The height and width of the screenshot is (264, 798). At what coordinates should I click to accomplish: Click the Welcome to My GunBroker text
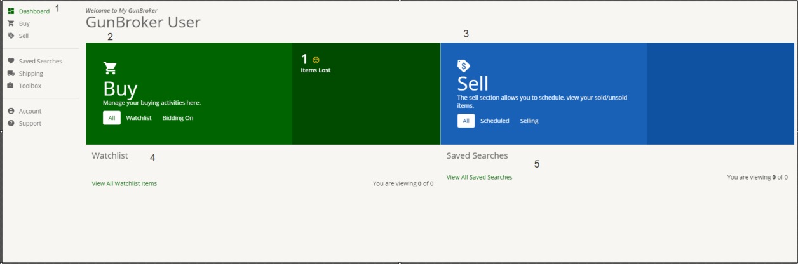(121, 11)
